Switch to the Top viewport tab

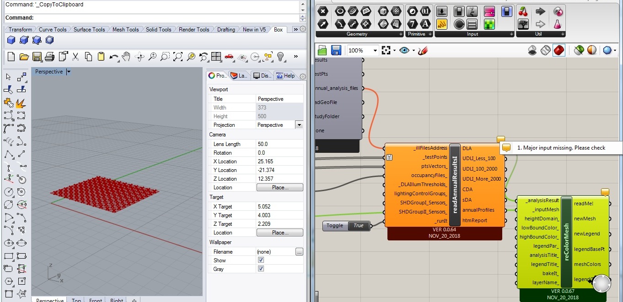tap(76, 300)
